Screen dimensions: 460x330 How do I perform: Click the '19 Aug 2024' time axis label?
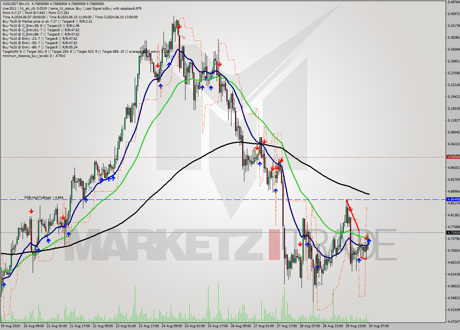point(11,326)
